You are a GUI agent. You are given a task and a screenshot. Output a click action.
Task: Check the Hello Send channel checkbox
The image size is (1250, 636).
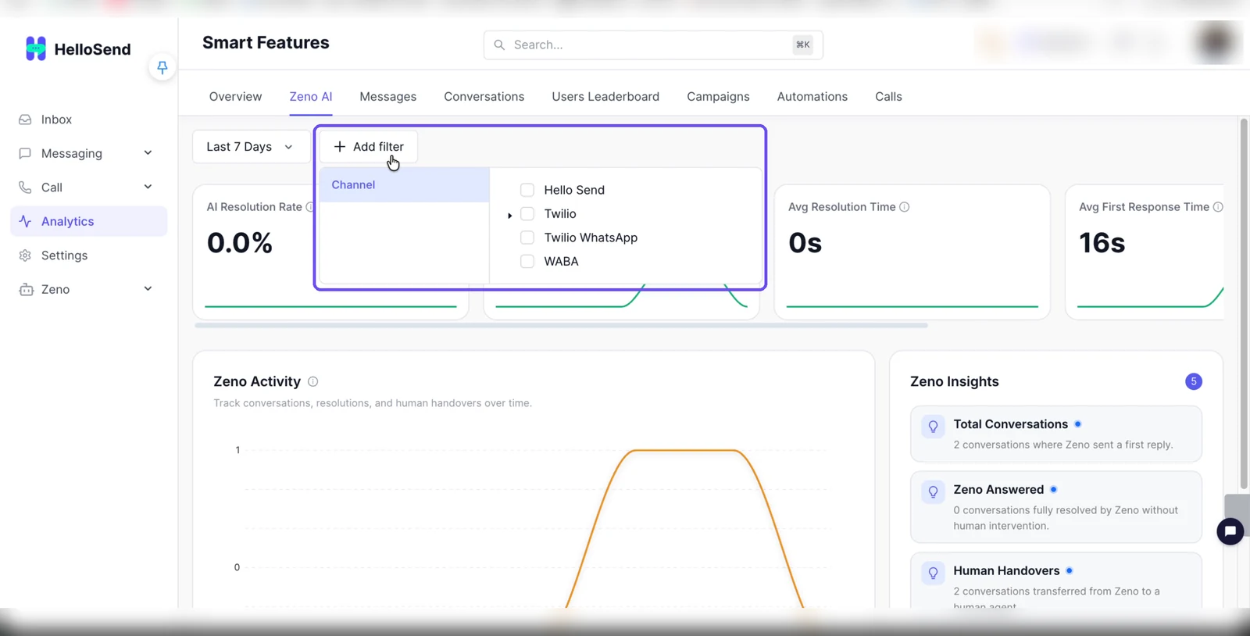pos(527,190)
